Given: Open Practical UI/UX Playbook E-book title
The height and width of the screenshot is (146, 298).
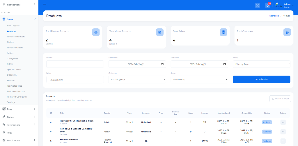Looking at the screenshot, I should (x=77, y=121).
